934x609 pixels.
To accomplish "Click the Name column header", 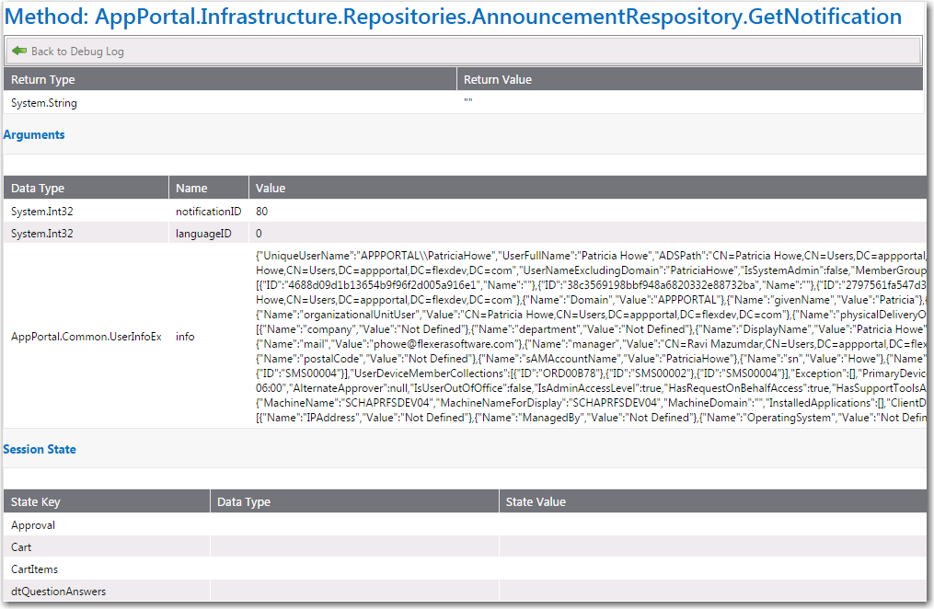I will (189, 188).
